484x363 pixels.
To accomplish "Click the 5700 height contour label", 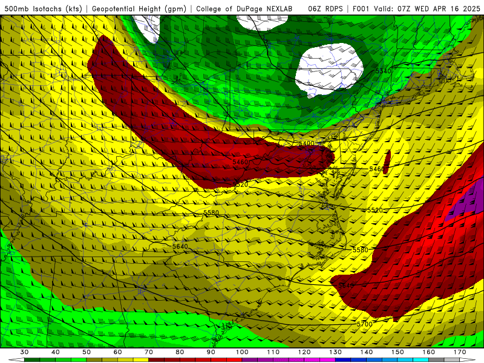I will point(365,324).
